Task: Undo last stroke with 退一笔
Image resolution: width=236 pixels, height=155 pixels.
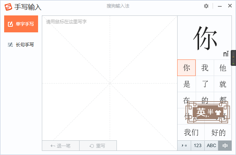Action: tap(61, 146)
